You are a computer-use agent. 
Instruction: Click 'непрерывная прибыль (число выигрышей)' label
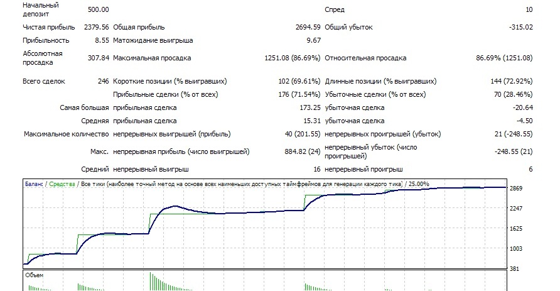tap(181, 151)
